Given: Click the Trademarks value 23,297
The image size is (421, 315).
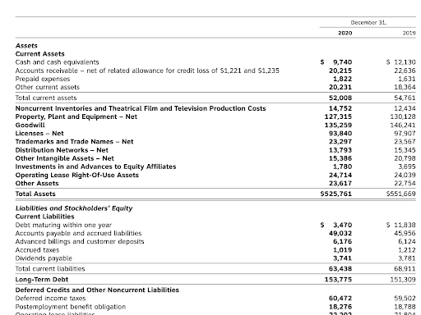Looking at the screenshot, I should pyautogui.click(x=340, y=142).
